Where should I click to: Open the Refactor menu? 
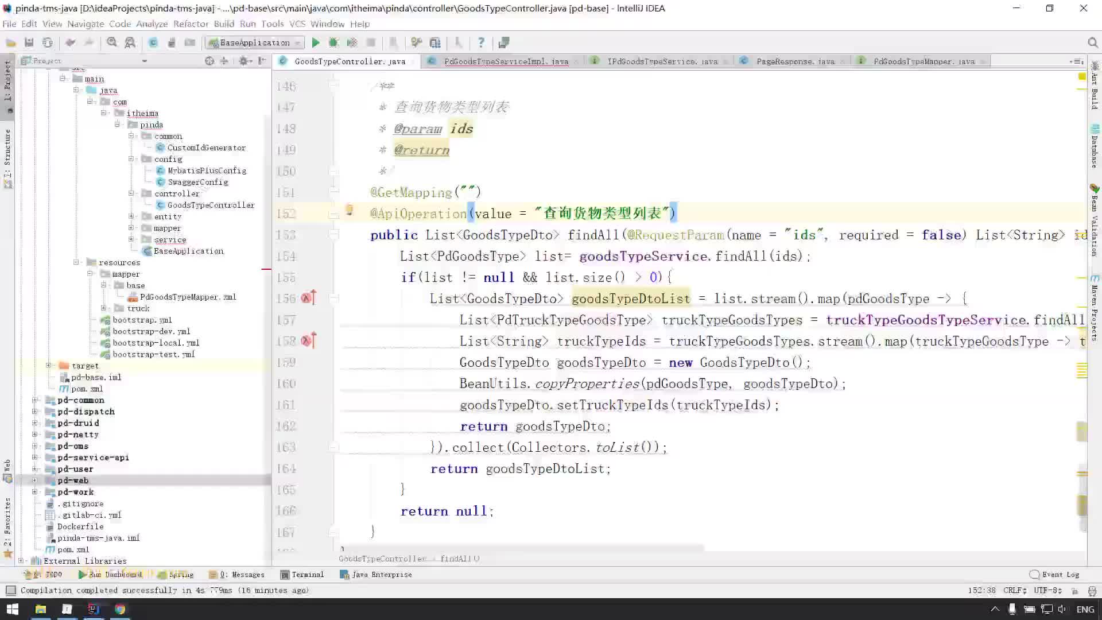tap(191, 24)
